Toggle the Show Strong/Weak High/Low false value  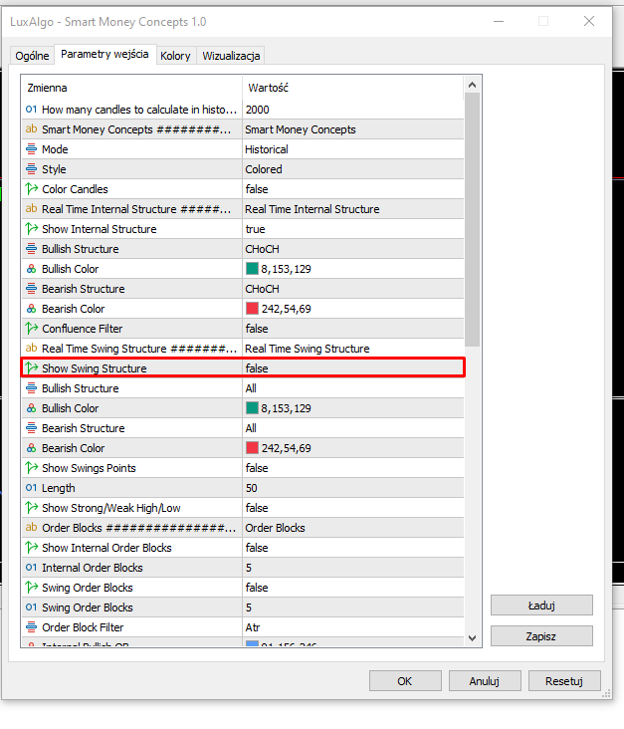coord(353,508)
